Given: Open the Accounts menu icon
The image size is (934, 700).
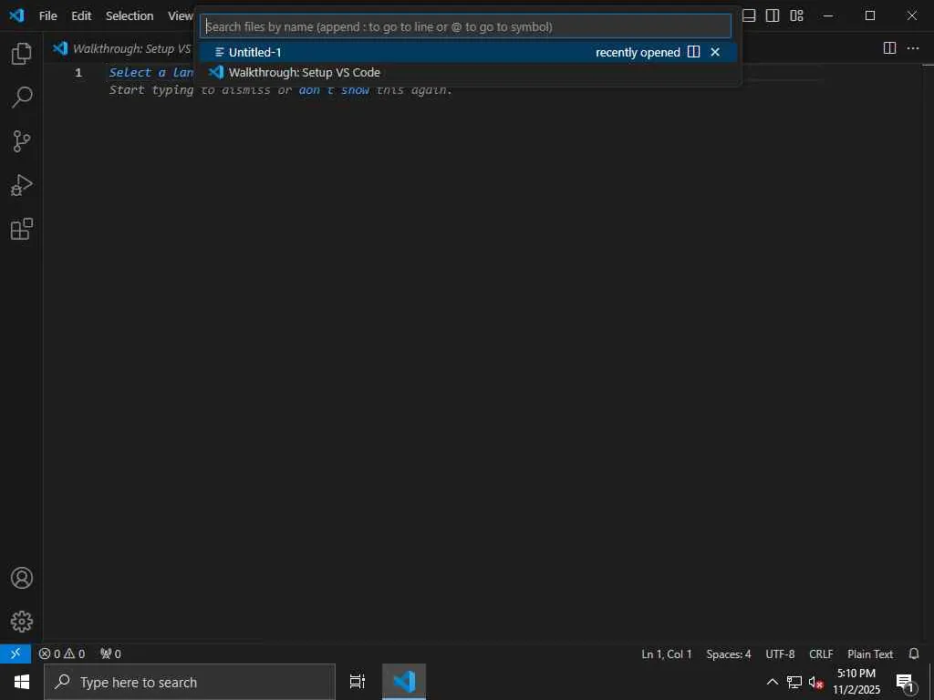Looking at the screenshot, I should [22, 578].
